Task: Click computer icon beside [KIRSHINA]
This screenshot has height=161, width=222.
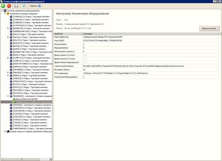Action: 11,70
